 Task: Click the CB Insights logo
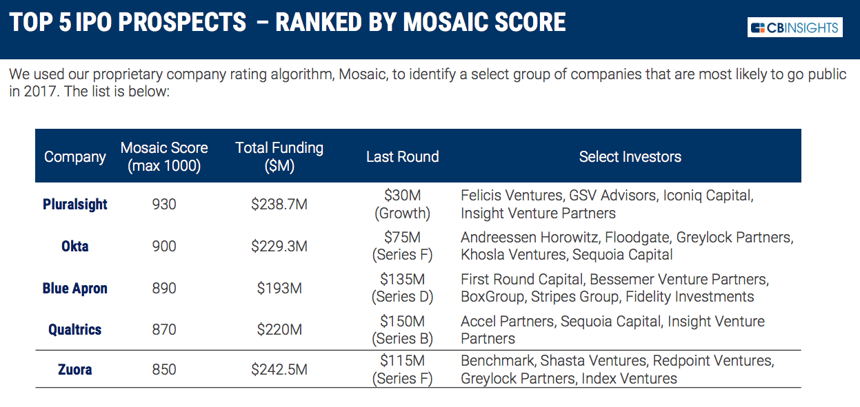coord(794,28)
